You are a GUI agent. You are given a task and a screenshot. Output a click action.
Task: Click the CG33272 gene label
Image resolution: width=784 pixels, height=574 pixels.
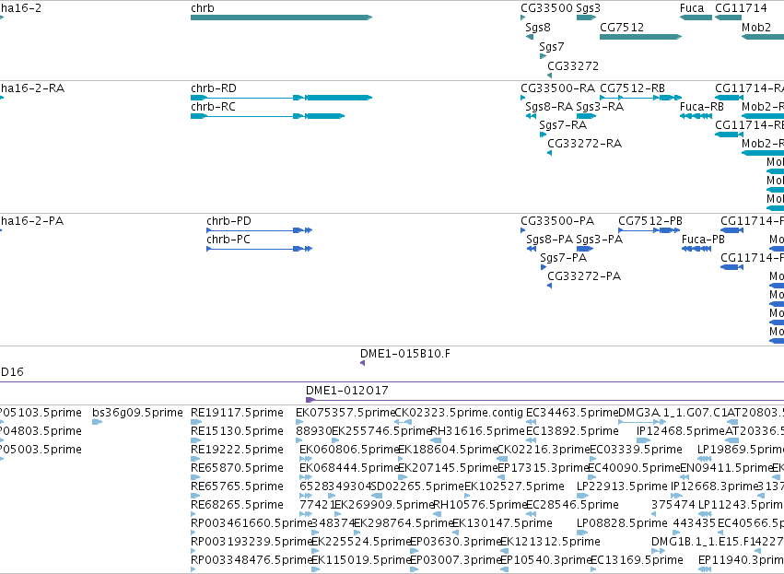coord(573,66)
